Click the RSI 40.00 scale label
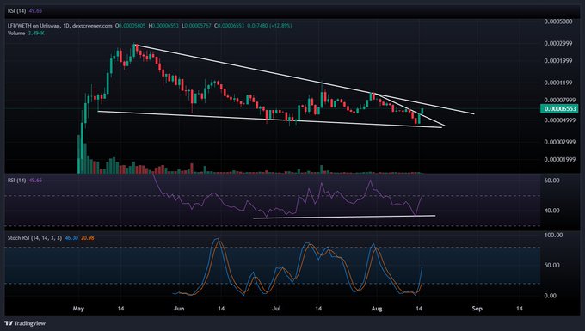Screen dimensions: 585x331 click(x=551, y=211)
